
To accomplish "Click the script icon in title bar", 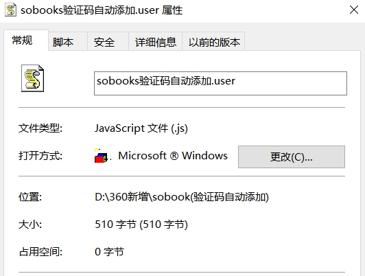I will click(x=10, y=10).
